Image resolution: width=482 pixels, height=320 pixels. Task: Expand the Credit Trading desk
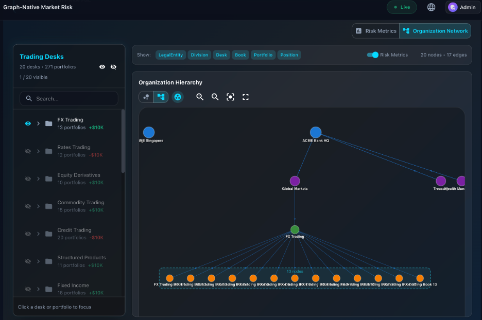(38, 234)
